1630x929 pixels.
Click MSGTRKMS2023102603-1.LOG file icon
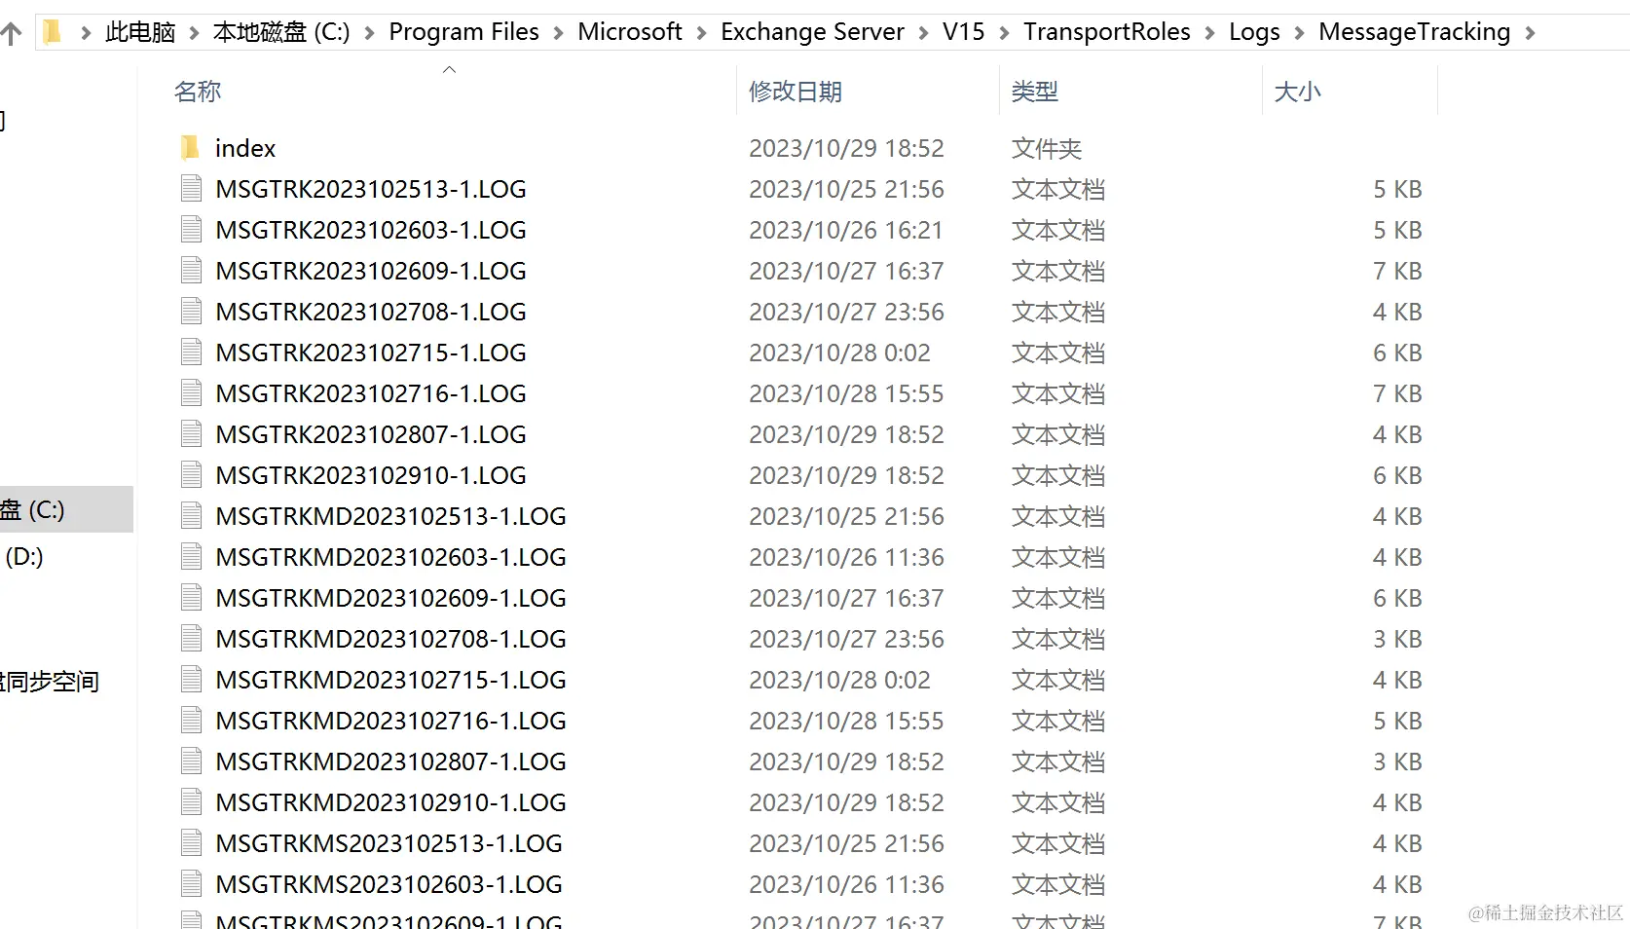pos(192,884)
